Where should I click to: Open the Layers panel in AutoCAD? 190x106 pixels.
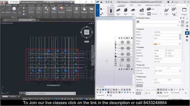[x=46, y=10]
